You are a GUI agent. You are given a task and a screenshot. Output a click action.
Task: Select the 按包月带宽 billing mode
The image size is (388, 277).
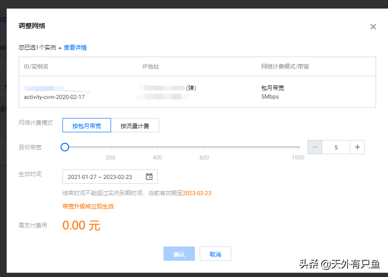point(86,125)
